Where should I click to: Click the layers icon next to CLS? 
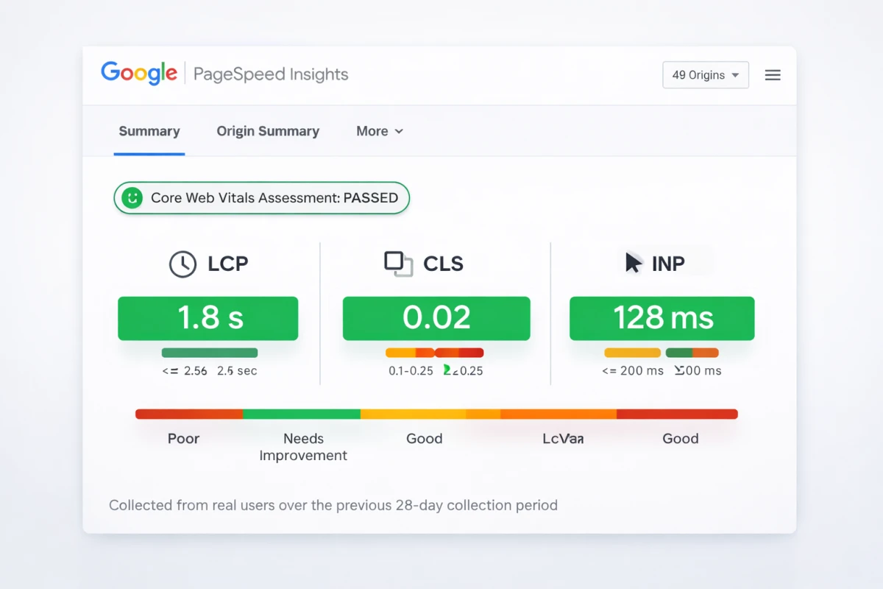point(398,264)
